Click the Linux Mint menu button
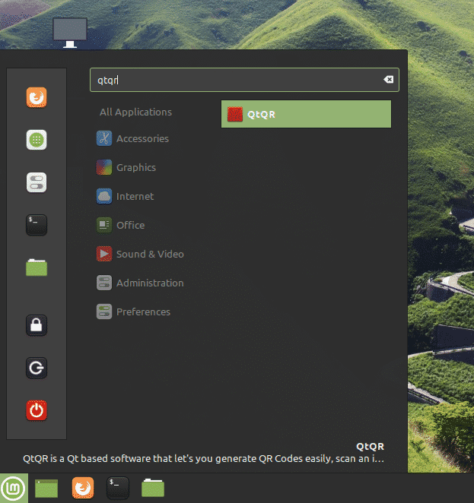Image resolution: width=474 pixels, height=503 pixels. 14,489
